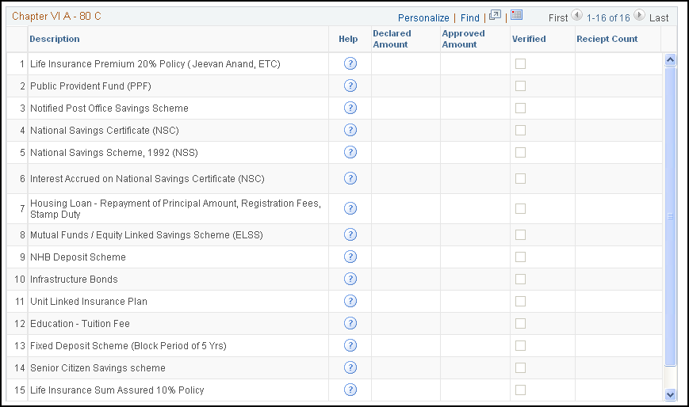This screenshot has width=689, height=407.
Task: Click the Find link
Action: click(469, 18)
